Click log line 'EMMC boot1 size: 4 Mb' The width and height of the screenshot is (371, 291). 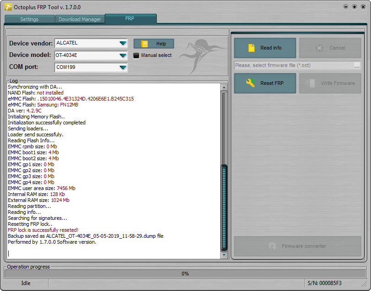(33, 152)
